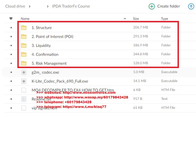
Task: Click the 14.1 MB size value
Action: coord(140,81)
